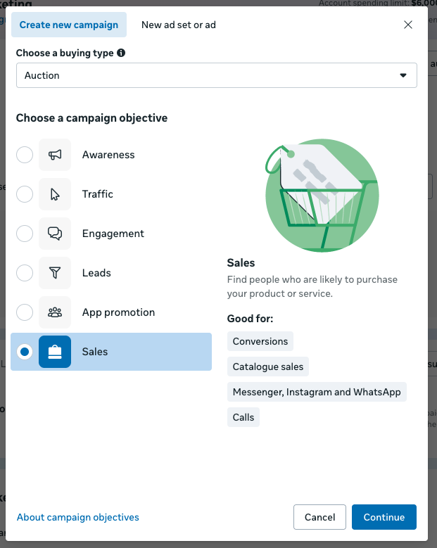Click the Awareness megaphone icon
437x548 pixels.
point(55,155)
